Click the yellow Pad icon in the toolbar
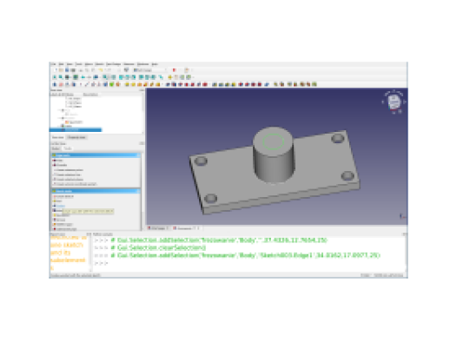 pyautogui.click(x=127, y=84)
